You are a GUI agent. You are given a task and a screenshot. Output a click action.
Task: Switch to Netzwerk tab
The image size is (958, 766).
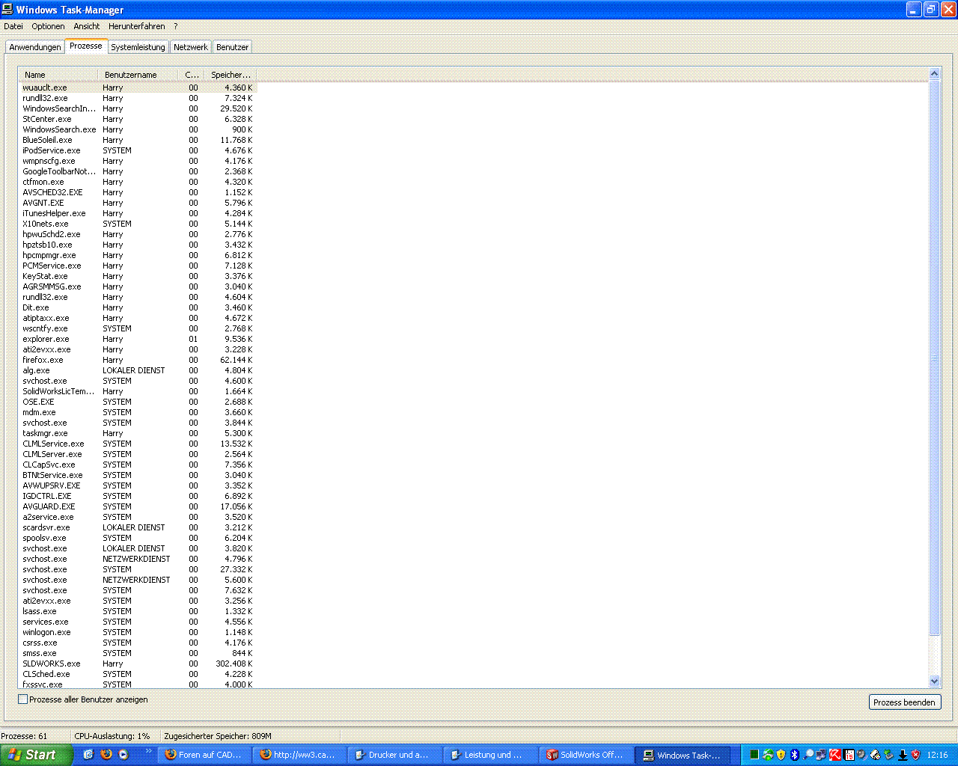(x=191, y=47)
